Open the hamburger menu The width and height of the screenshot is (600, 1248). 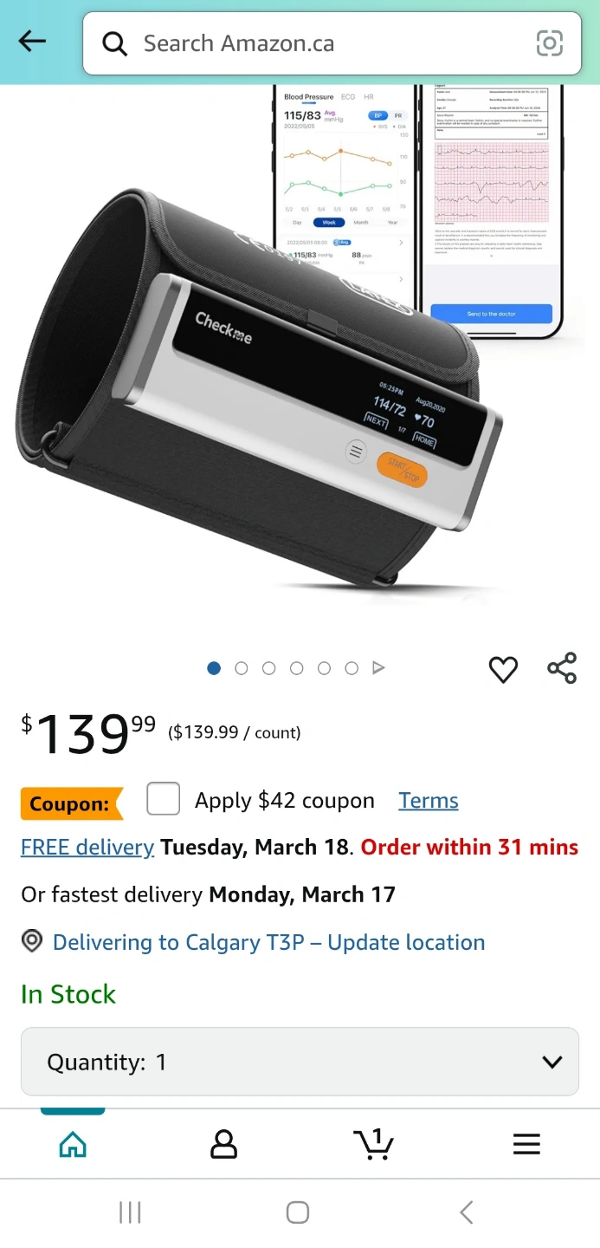[526, 1144]
